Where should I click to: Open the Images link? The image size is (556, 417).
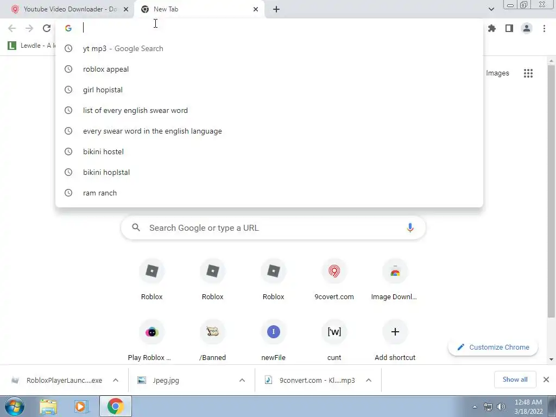click(497, 73)
